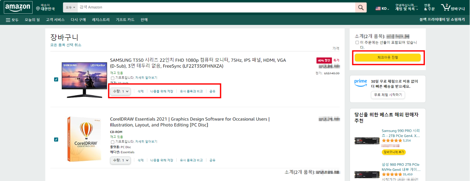Viewport: 470px width, 181px height.
Task: Open 레지스트리 in navigation
Action: click(101, 20)
